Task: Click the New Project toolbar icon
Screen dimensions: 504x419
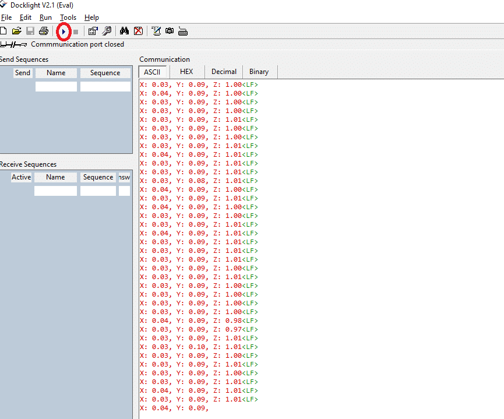Action: pyautogui.click(x=3, y=31)
